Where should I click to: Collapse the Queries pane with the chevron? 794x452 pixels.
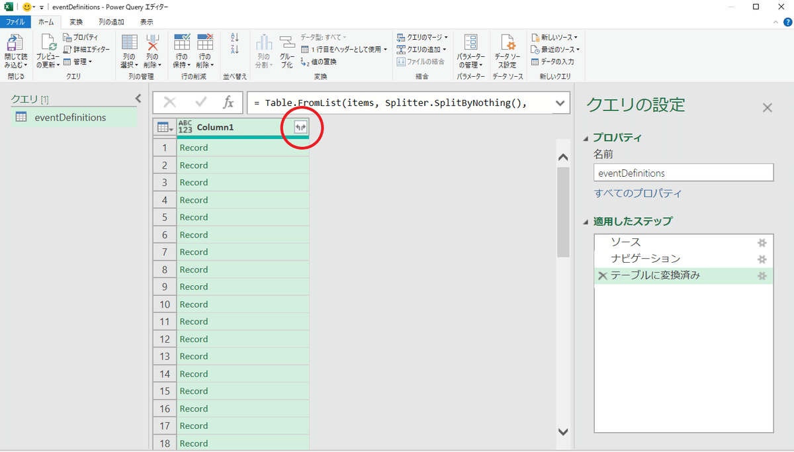[x=138, y=99]
